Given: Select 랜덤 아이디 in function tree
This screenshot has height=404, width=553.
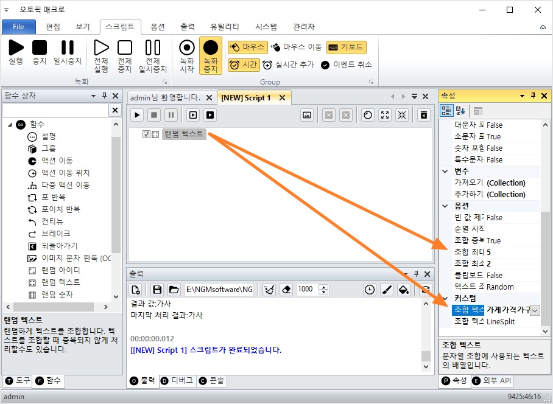Looking at the screenshot, I should point(61,270).
